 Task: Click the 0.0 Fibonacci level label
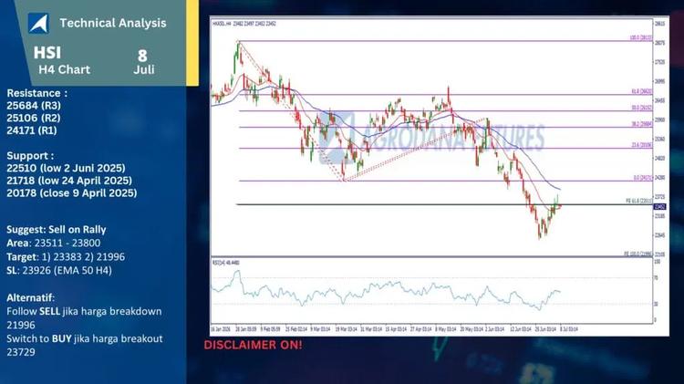643,178
